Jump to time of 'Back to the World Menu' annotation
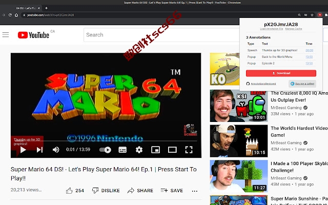Image resolution: width=328 pixels, height=205 pixels. click(x=309, y=57)
